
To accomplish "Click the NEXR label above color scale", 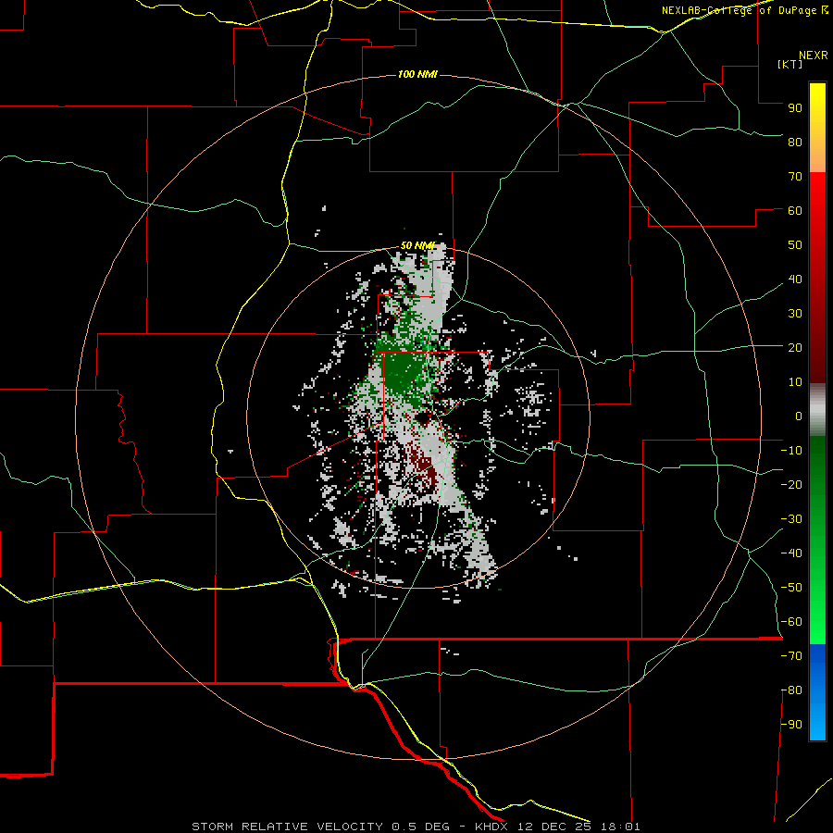I will [x=813, y=56].
